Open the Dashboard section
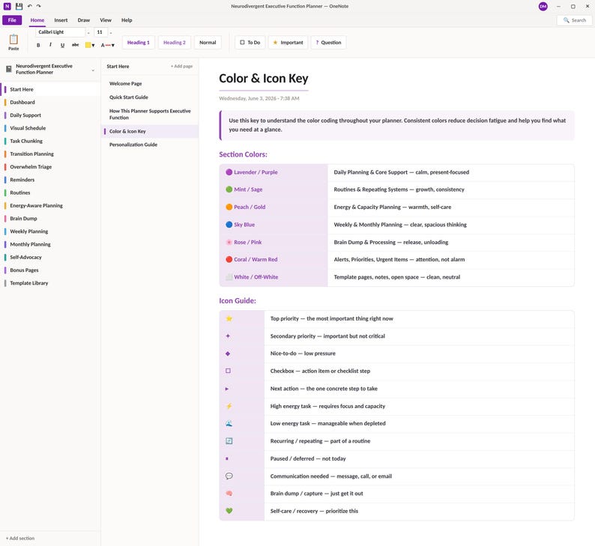Image resolution: width=595 pixels, height=546 pixels. [x=50, y=103]
